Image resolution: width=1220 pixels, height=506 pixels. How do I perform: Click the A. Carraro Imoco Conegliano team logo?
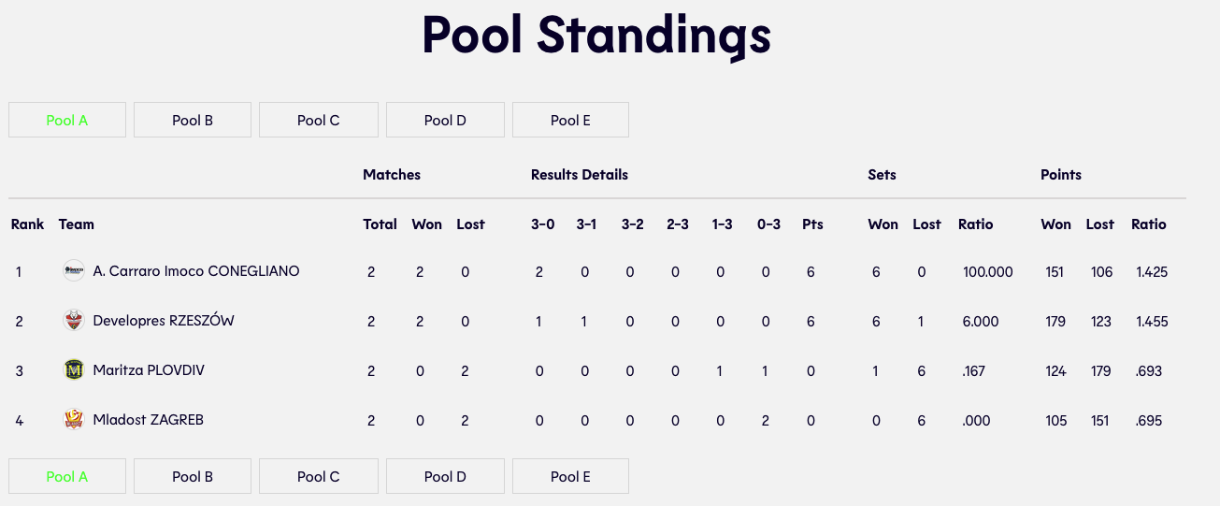point(74,271)
